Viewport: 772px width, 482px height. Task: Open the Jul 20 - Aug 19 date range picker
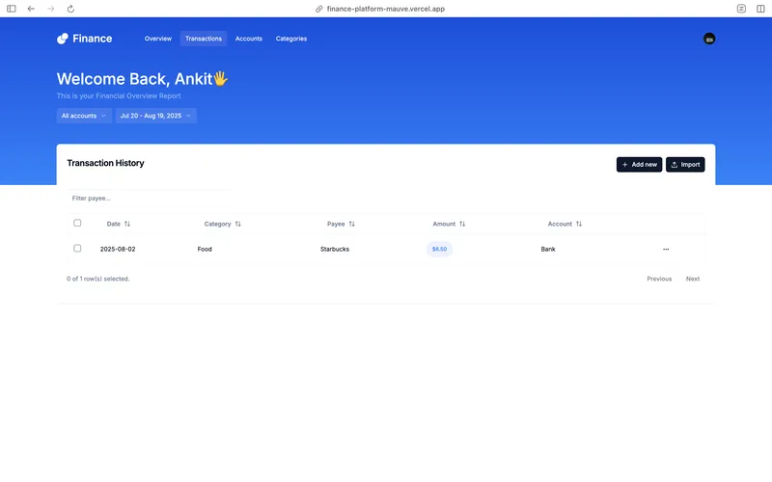155,116
